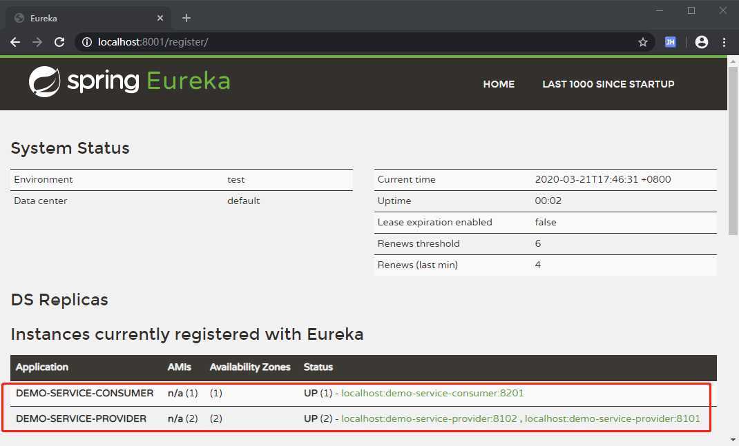Open a new browser tab
Screen dimensions: 739x446
point(186,18)
